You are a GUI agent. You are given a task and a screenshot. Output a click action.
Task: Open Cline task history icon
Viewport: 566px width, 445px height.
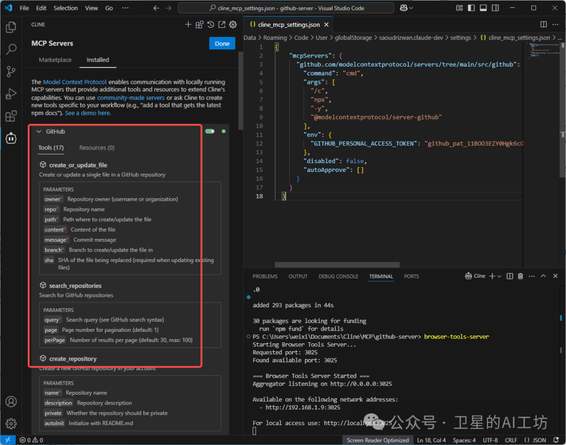tap(211, 25)
